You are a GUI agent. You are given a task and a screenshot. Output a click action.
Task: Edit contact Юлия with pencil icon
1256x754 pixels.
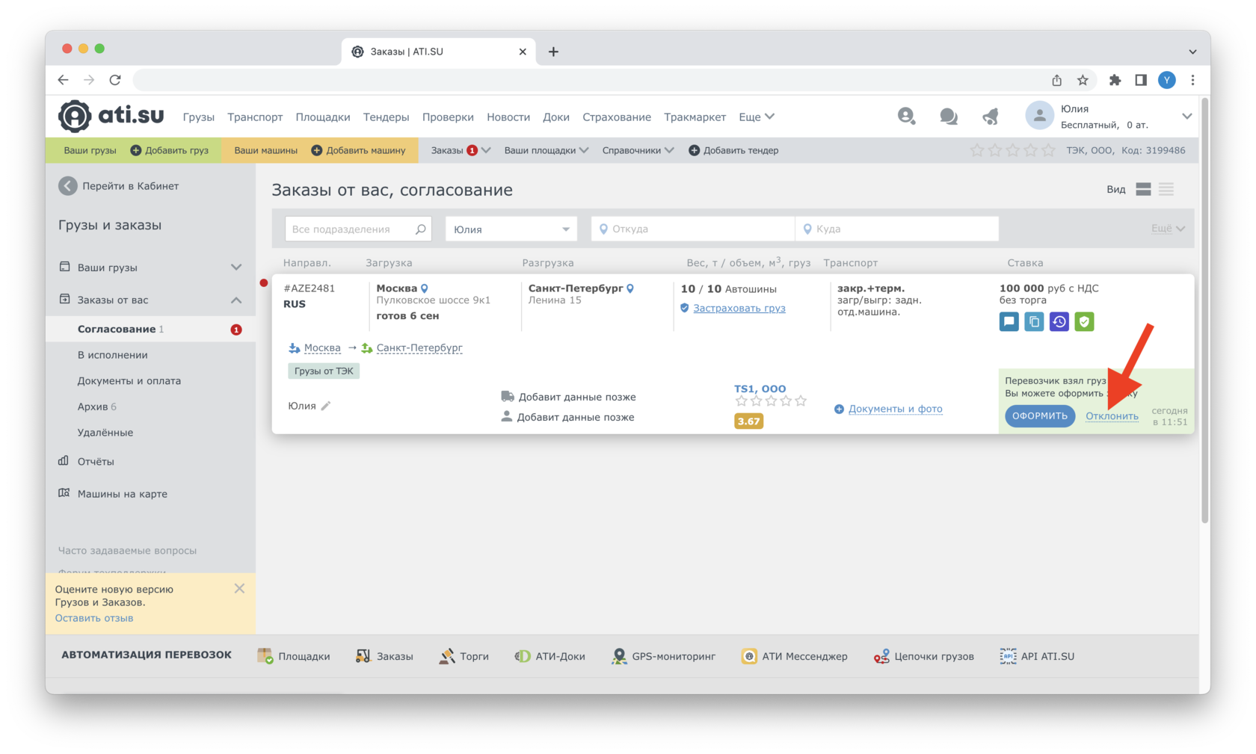pyautogui.click(x=325, y=406)
